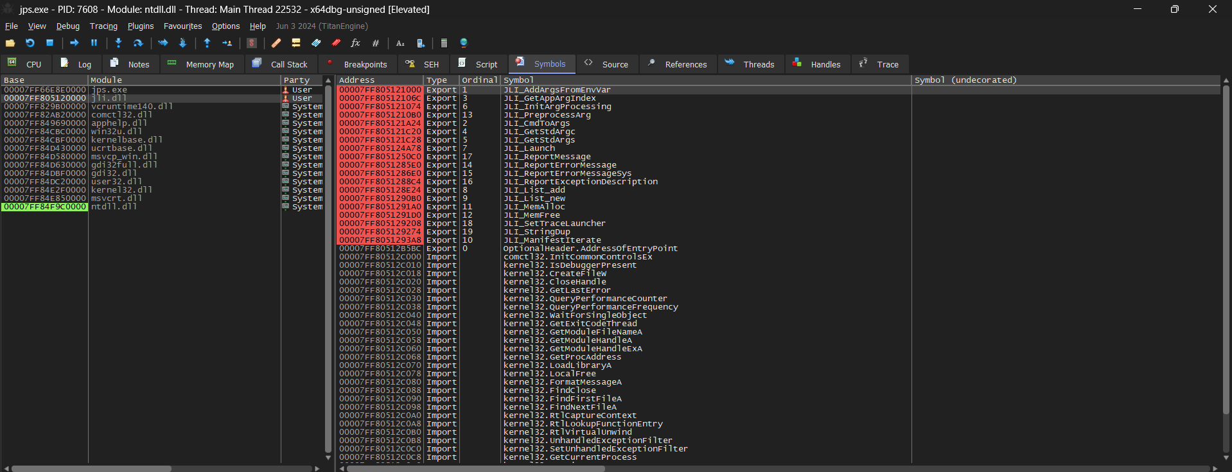Screen dimensions: 1232x472
Task: Switch to the Memory Map tab
Action: [x=200, y=64]
